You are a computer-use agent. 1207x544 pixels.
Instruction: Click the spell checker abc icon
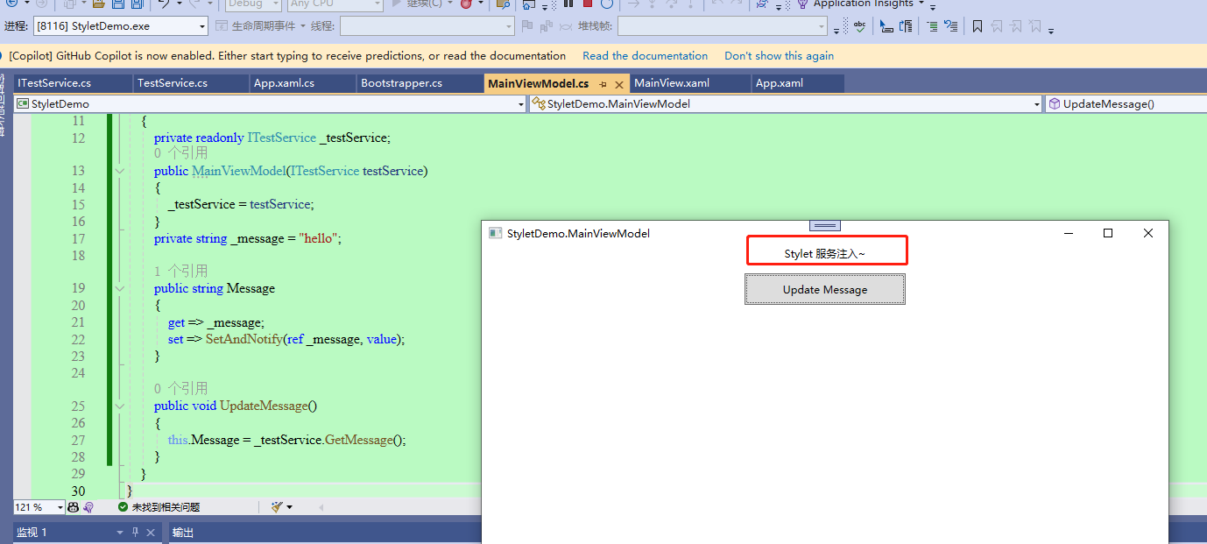pyautogui.click(x=859, y=26)
